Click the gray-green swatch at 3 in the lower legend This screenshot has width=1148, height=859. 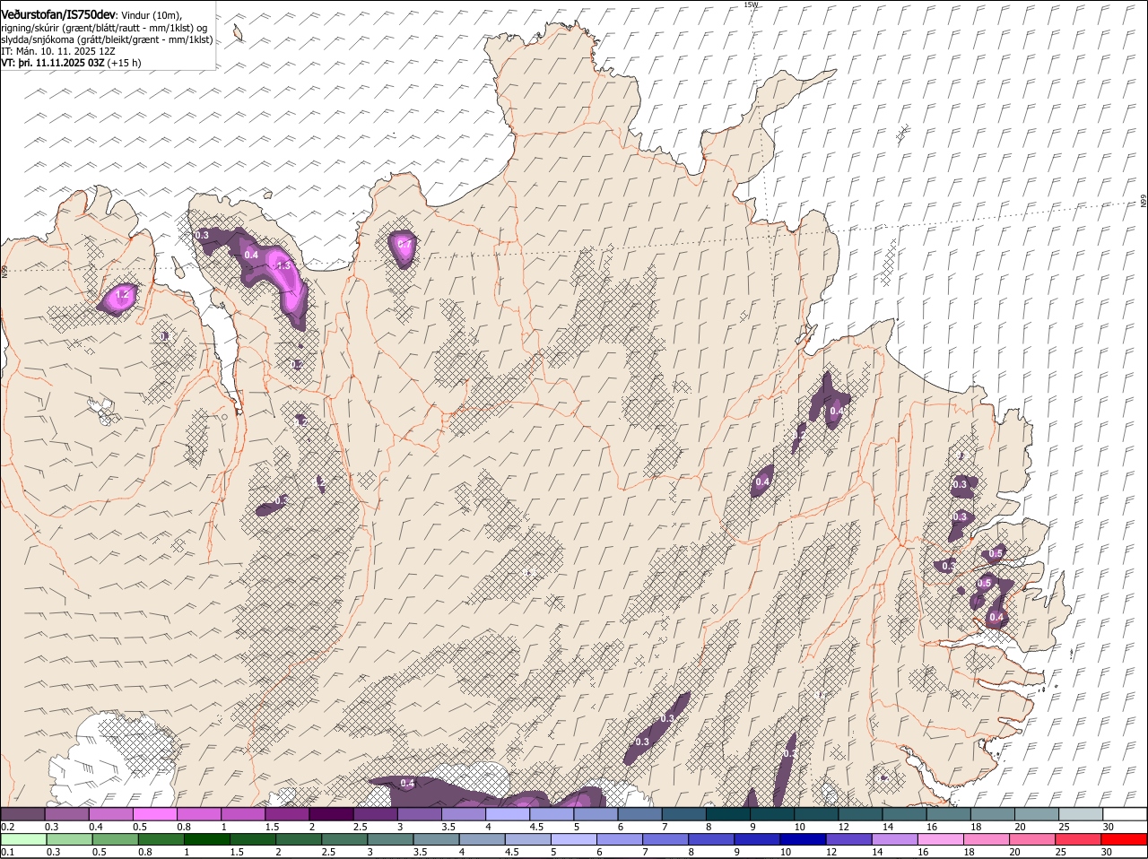(x=391, y=839)
